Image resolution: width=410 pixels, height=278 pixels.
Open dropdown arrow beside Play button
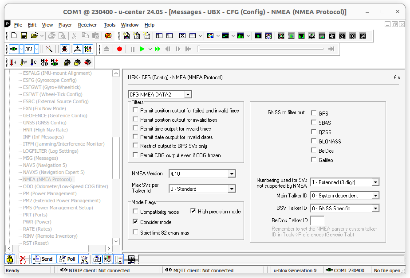[150, 49]
